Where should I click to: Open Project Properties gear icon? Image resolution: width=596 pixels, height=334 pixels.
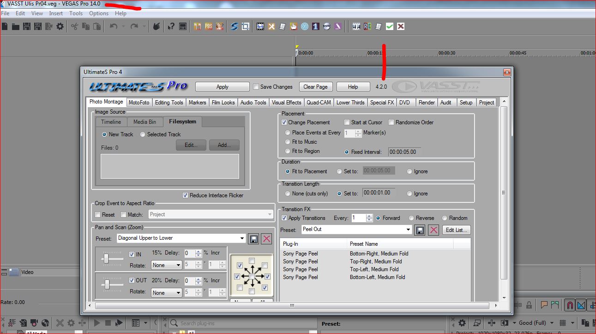pos(60,26)
